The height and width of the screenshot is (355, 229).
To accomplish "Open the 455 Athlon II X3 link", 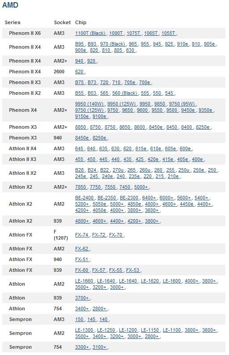I will point(79,159).
